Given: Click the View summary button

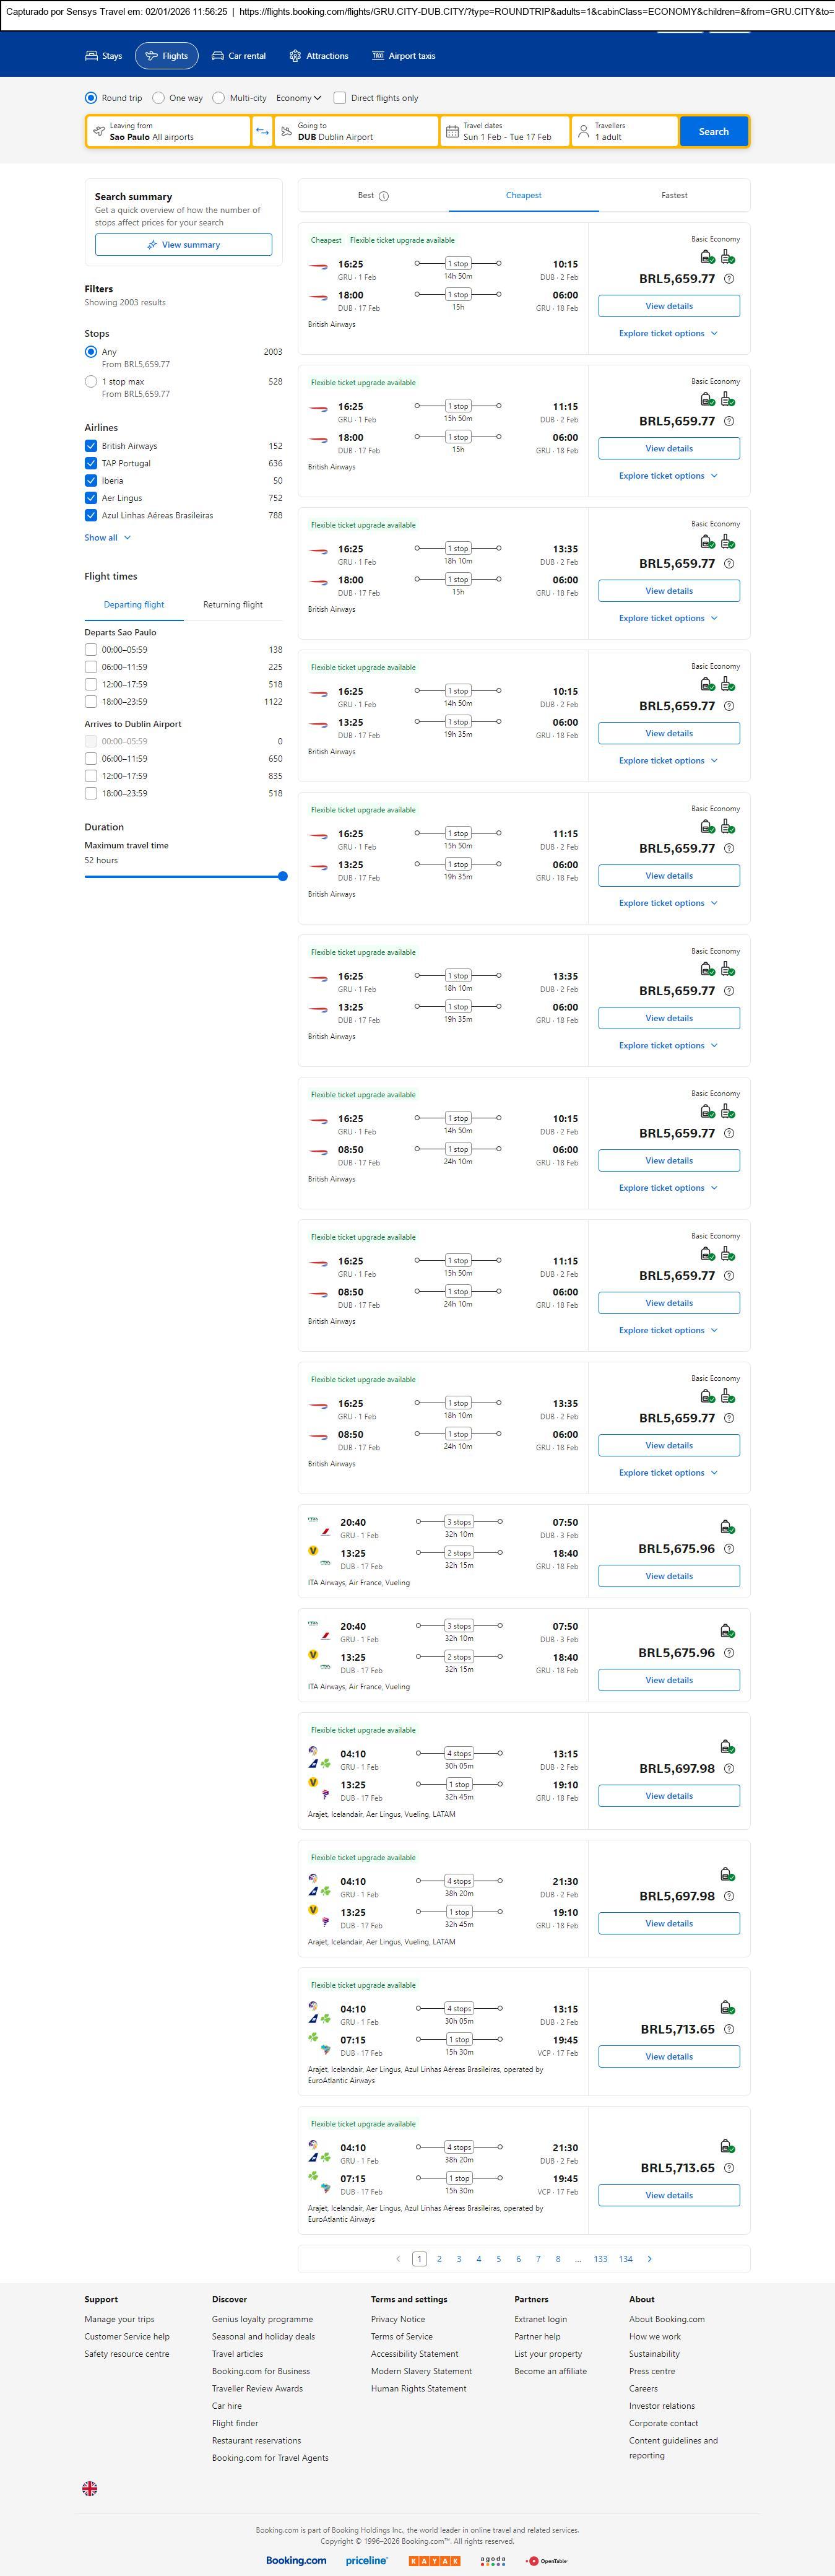Looking at the screenshot, I should pos(183,245).
